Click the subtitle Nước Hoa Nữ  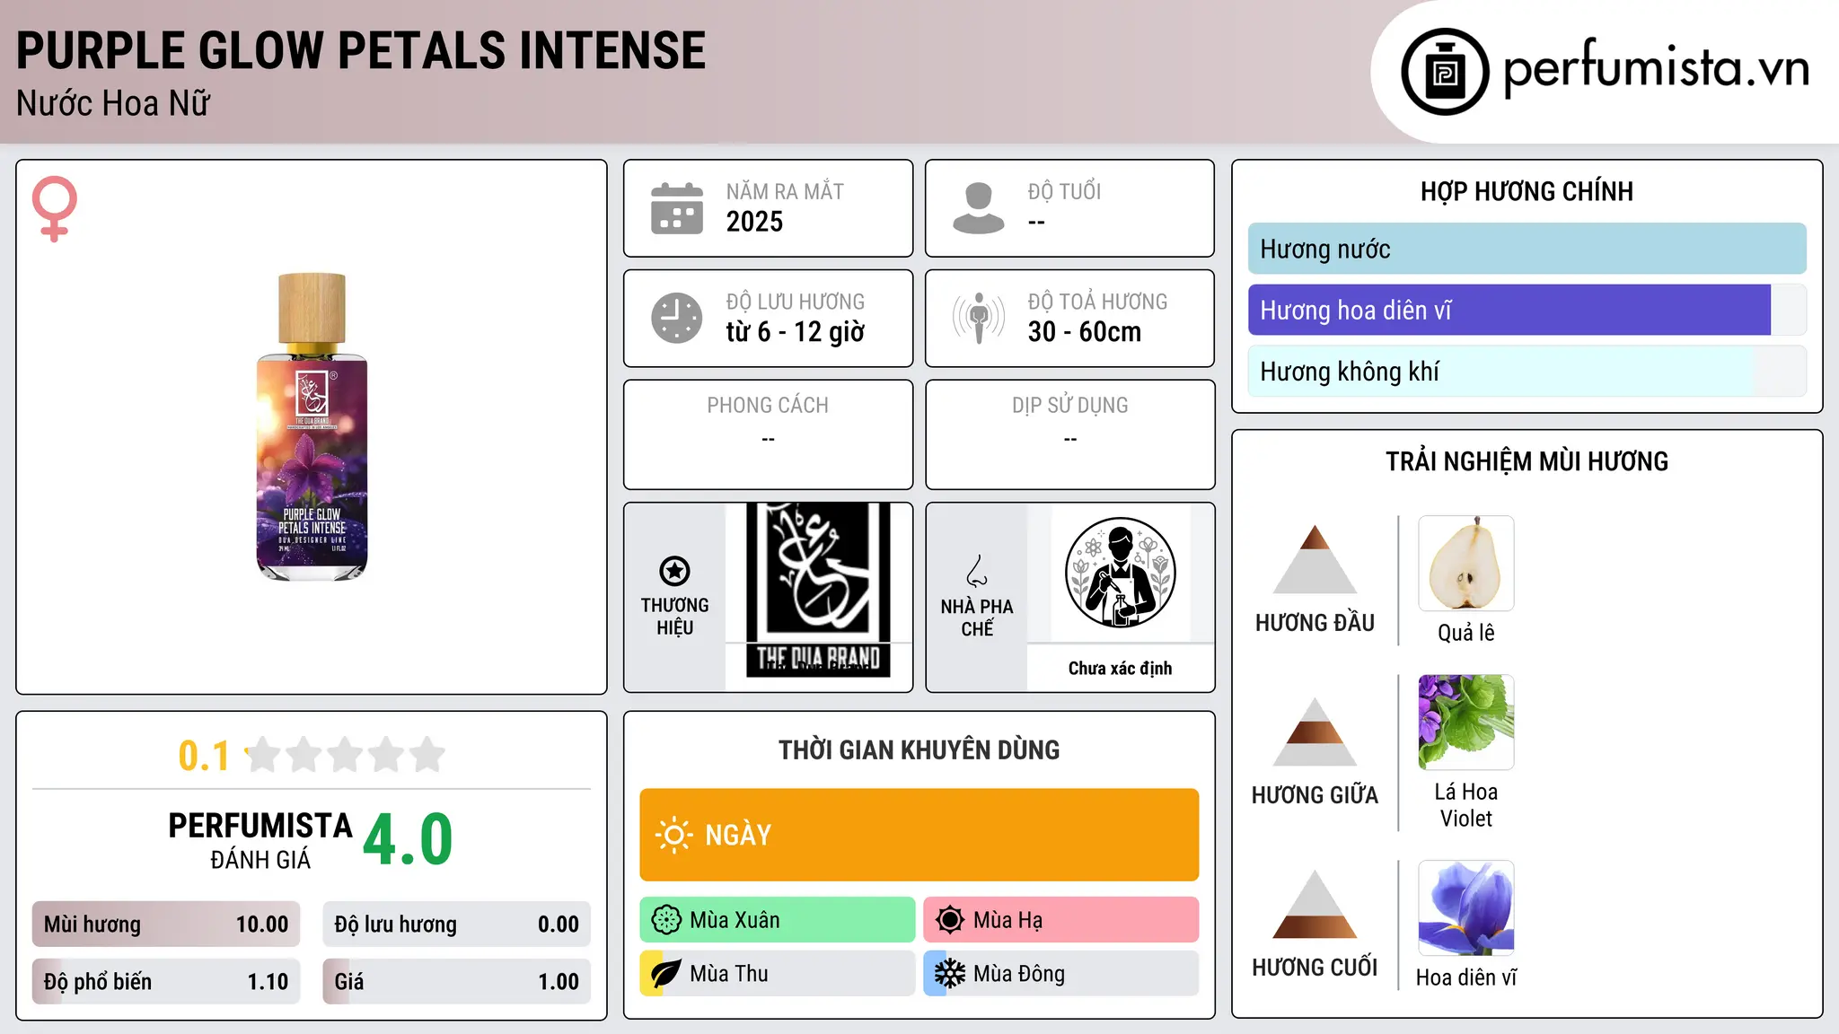coord(113,103)
